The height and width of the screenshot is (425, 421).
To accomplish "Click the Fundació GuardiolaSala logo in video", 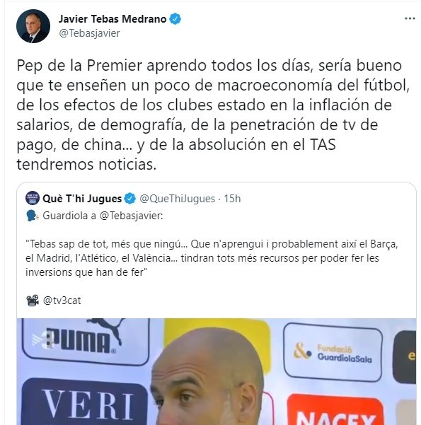I will tap(333, 353).
